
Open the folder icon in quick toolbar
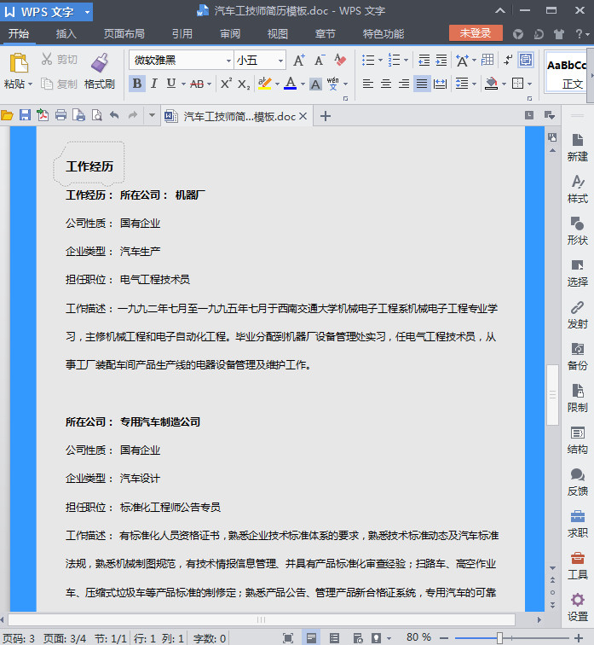click(x=7, y=115)
